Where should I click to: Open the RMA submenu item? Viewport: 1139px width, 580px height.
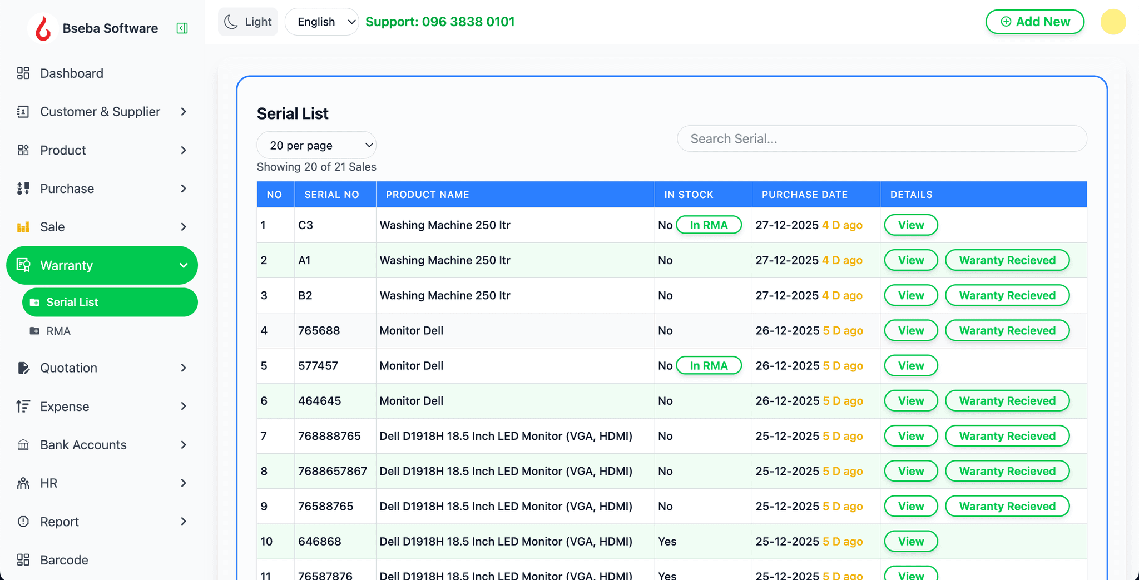pos(58,331)
